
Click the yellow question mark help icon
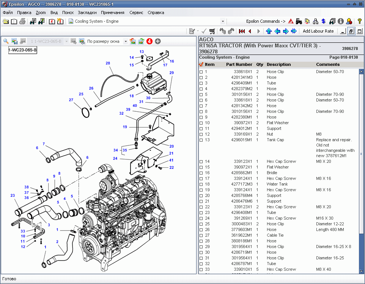[x=359, y=22]
